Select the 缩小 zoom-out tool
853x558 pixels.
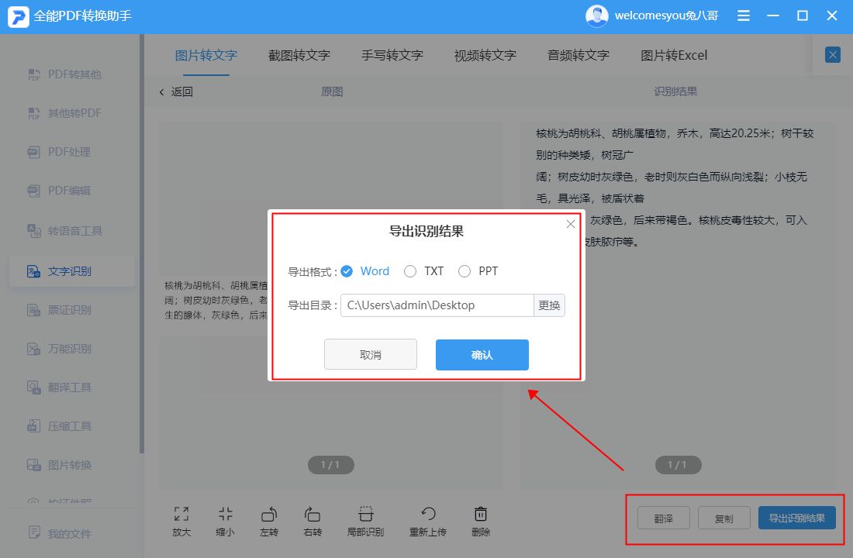(x=225, y=519)
